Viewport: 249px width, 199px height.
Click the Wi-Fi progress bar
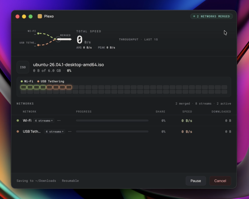[x=112, y=121]
